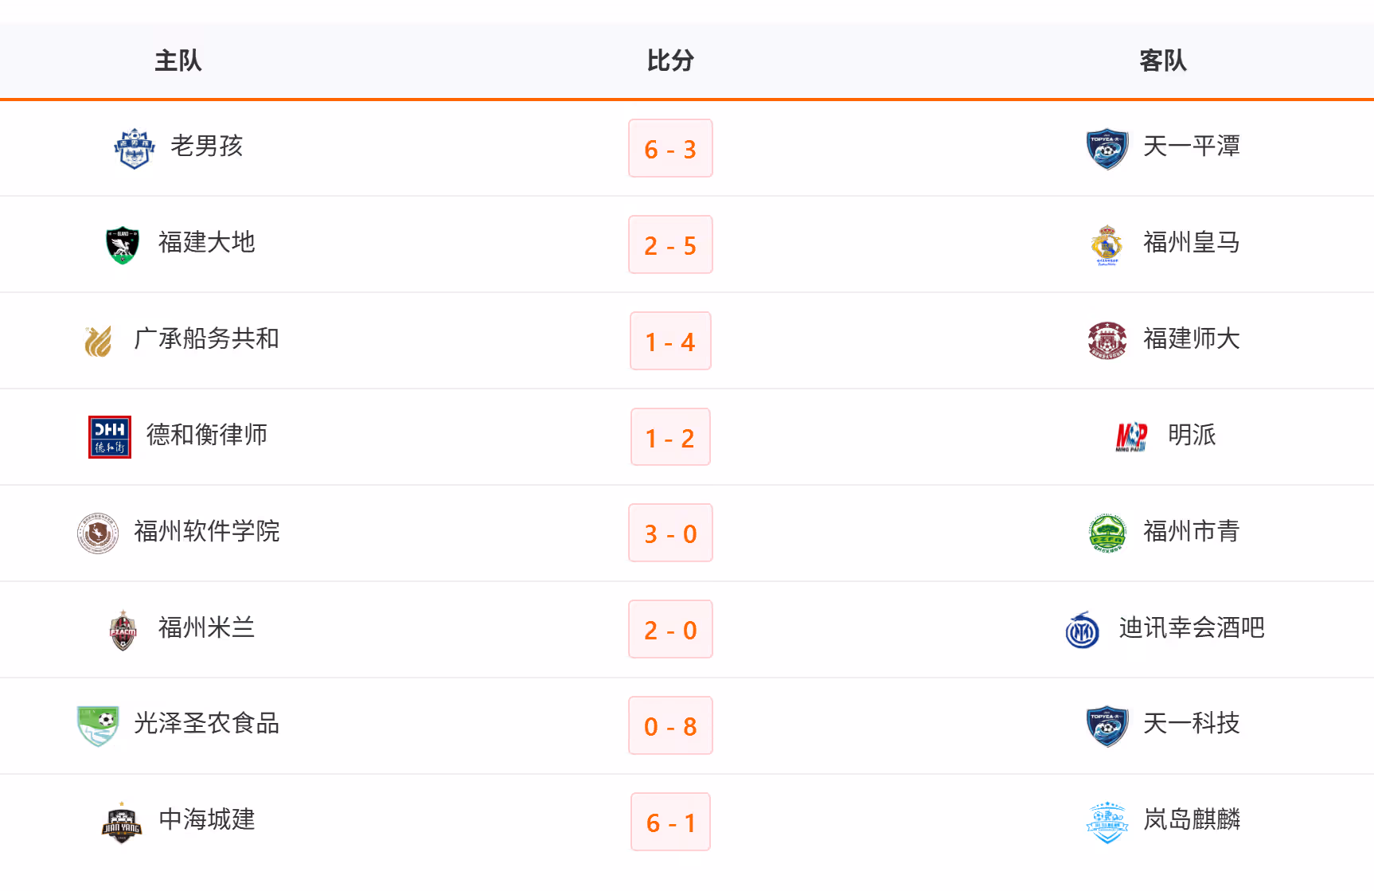Click the 德和衡律师 DHH logo
The height and width of the screenshot is (891, 1374).
(110, 437)
